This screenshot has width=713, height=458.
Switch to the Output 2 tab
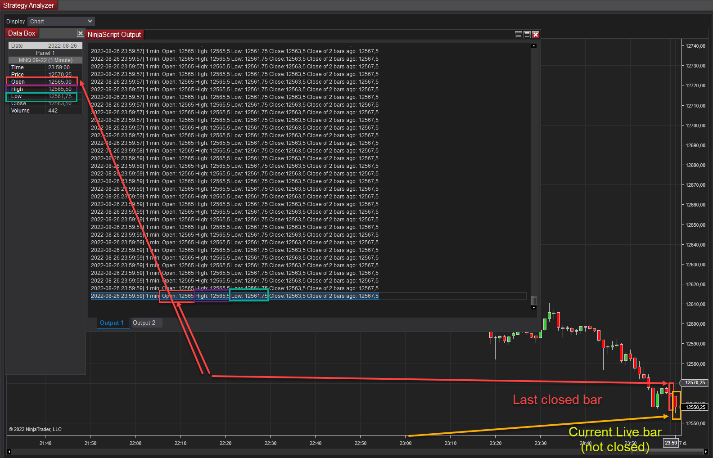144,323
